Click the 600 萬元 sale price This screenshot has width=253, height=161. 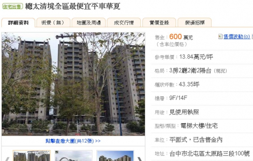(181, 37)
